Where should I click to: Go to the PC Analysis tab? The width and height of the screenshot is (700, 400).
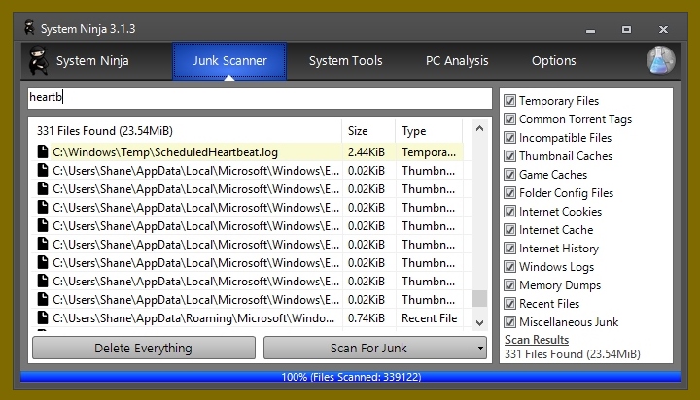click(x=457, y=60)
